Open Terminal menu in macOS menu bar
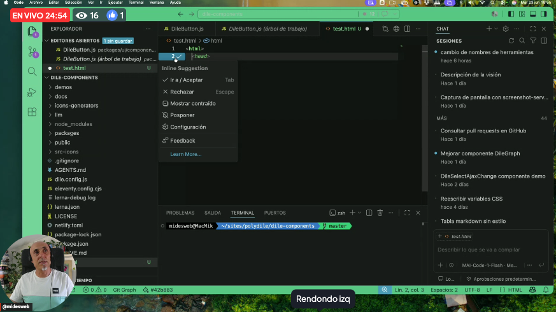 click(136, 3)
